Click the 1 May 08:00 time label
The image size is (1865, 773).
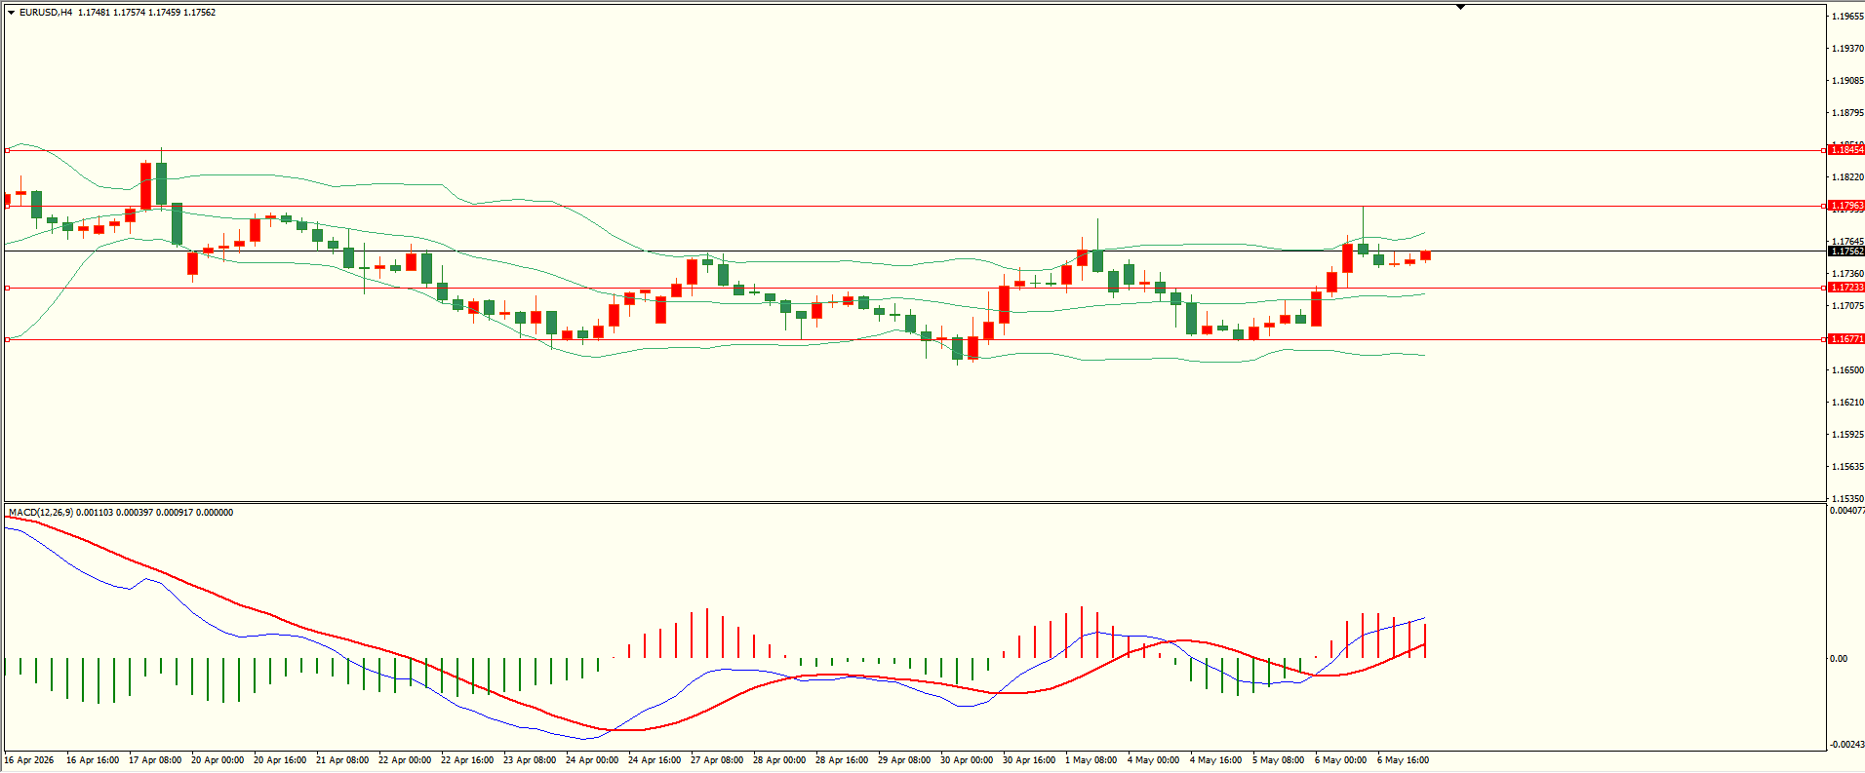click(x=1091, y=760)
